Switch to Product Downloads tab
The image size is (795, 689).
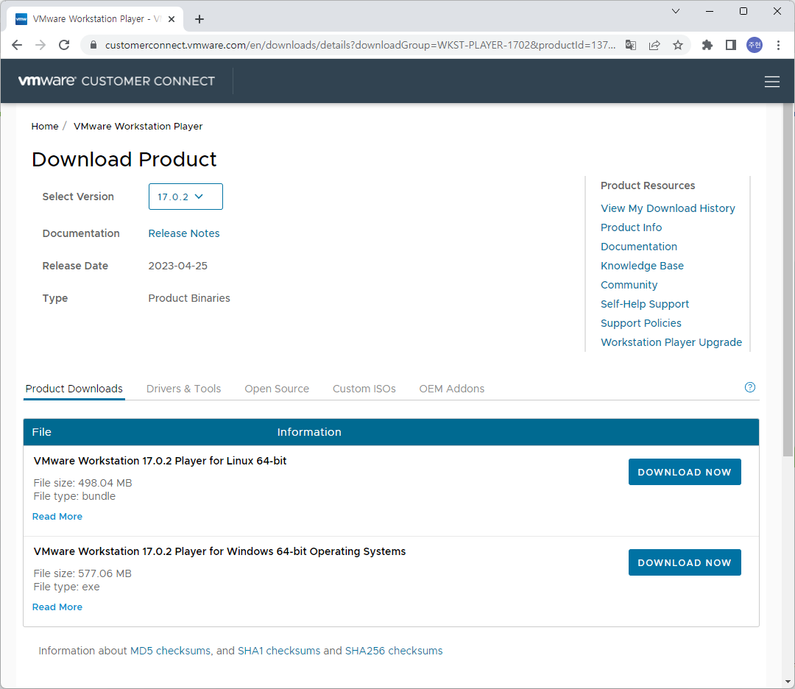pos(74,389)
